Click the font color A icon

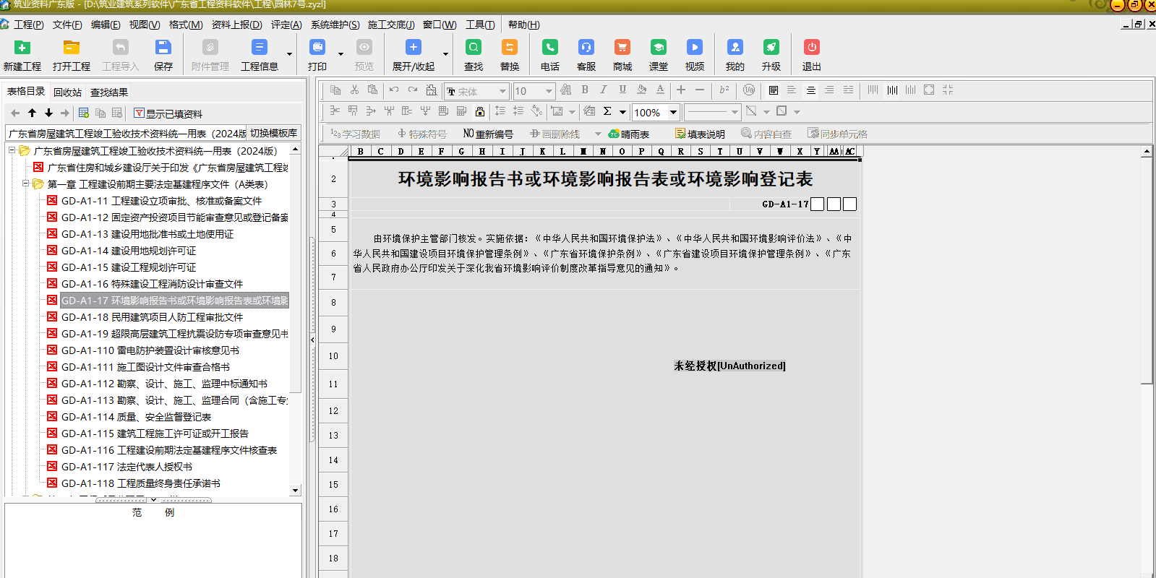tap(659, 90)
